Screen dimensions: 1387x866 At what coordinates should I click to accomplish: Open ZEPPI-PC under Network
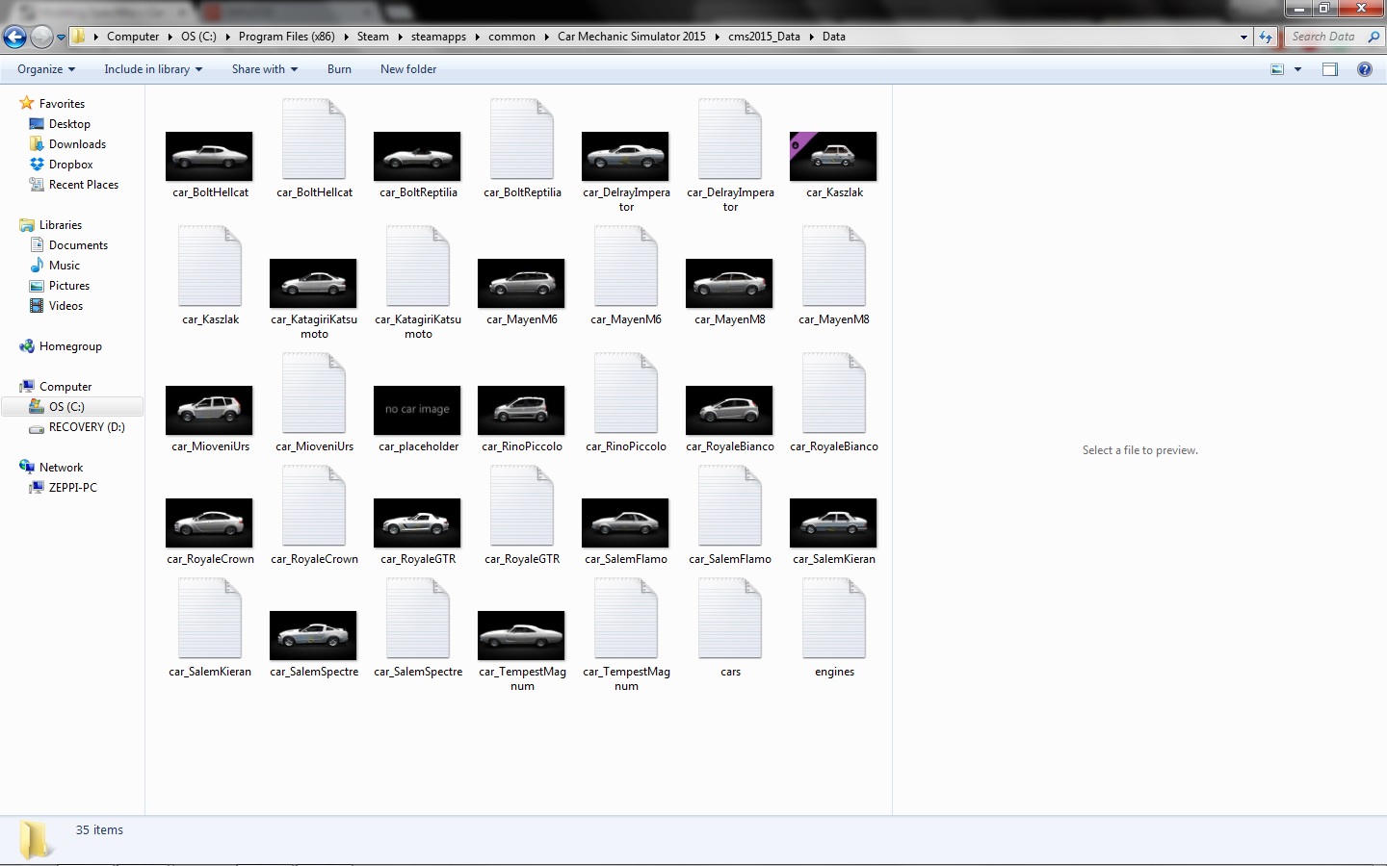72,488
